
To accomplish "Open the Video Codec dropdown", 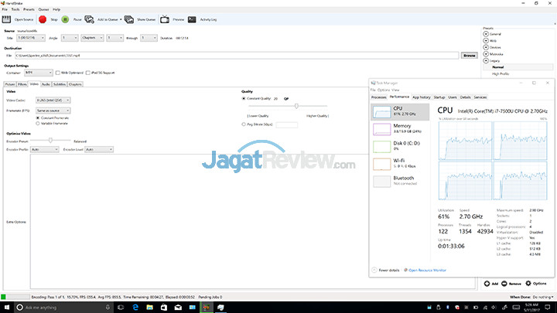I will tap(53, 100).
